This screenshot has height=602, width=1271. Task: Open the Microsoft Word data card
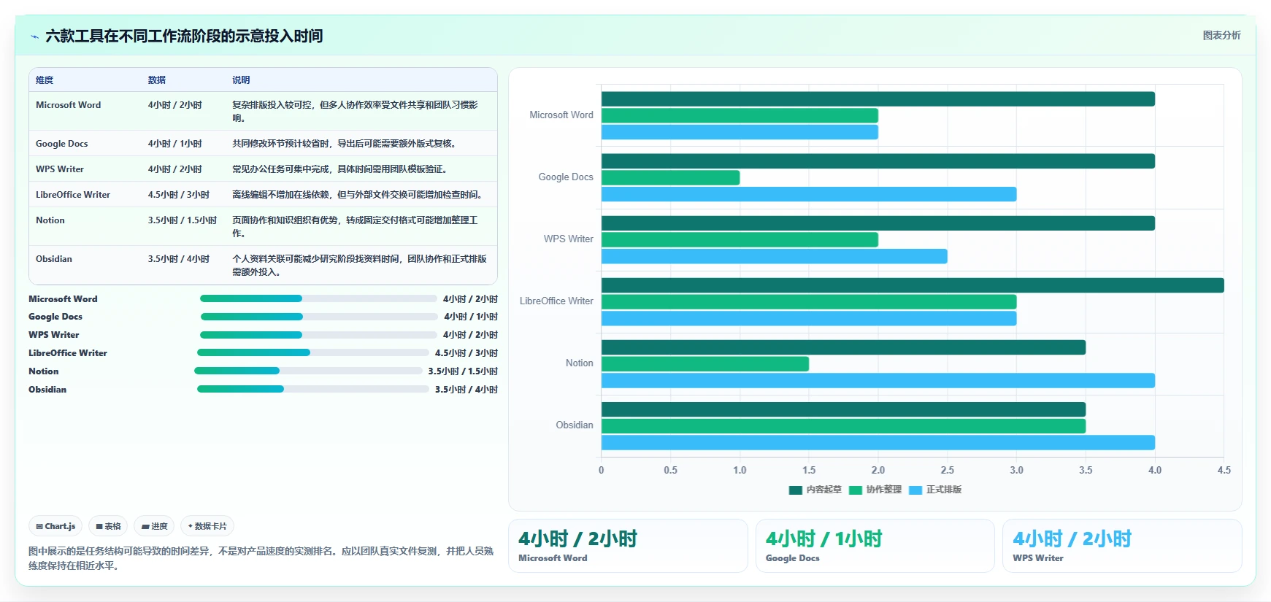click(628, 546)
